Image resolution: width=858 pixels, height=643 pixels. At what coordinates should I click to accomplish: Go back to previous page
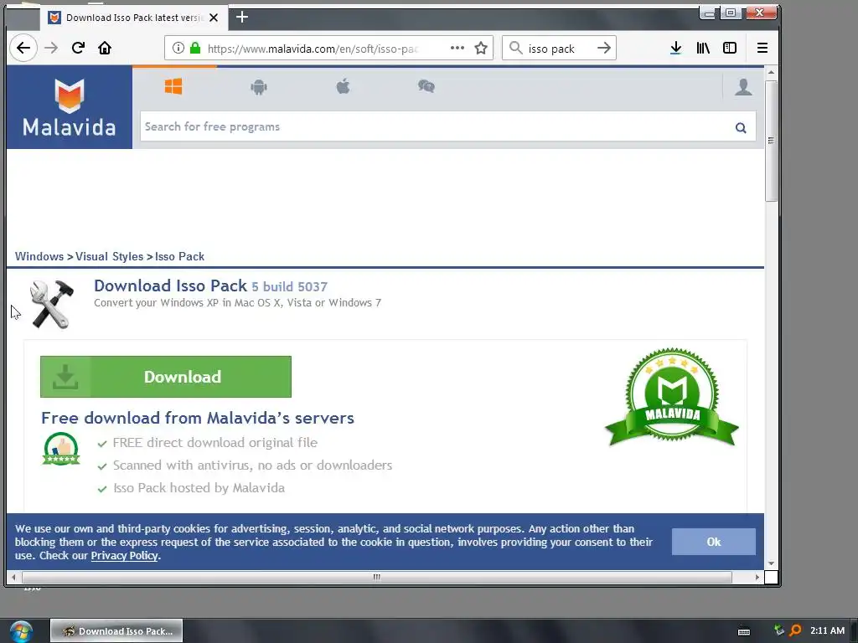click(23, 48)
